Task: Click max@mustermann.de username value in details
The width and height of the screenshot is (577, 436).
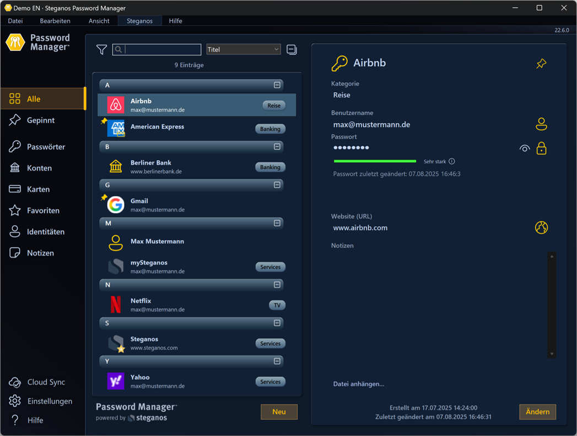Action: (x=371, y=125)
